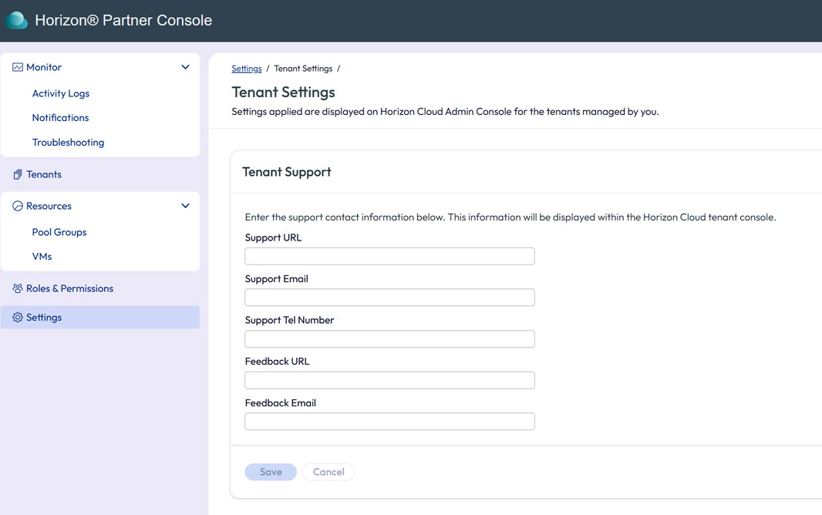This screenshot has width=822, height=515.
Task: Open Pool Groups page
Action: (59, 232)
